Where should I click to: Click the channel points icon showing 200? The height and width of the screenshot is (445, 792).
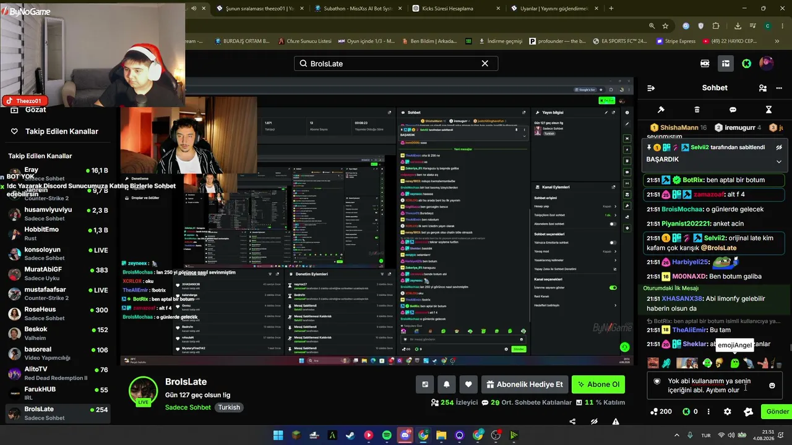pyautogui.click(x=661, y=412)
